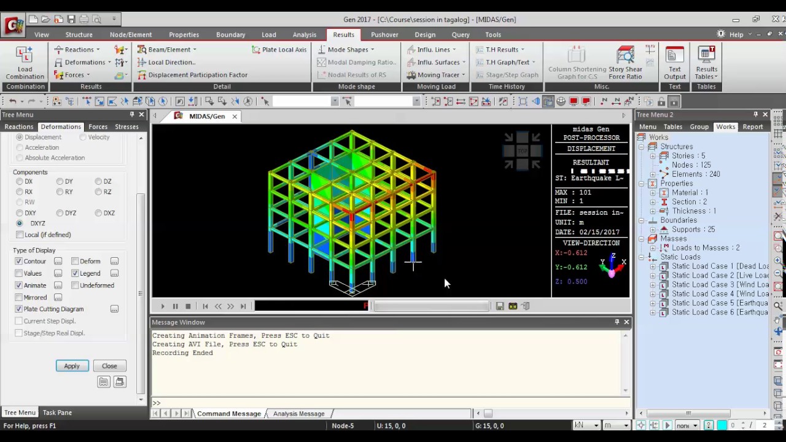Image resolution: width=786 pixels, height=442 pixels.
Task: Enable the Deform checkbox
Action: (x=75, y=261)
